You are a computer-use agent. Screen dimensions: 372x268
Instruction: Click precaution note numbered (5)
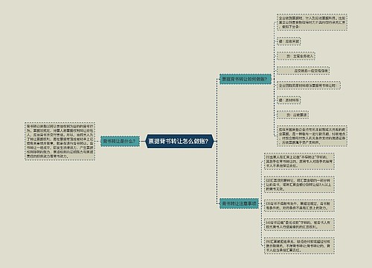point(299,246)
